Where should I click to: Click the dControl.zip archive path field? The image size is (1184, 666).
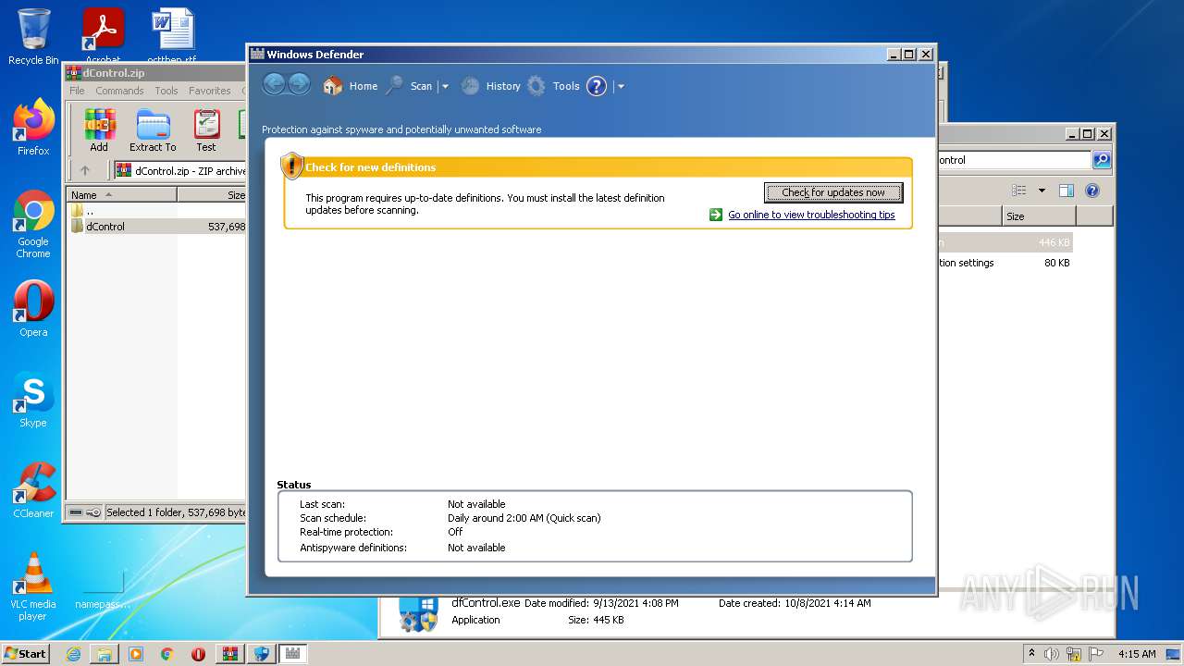pos(180,170)
